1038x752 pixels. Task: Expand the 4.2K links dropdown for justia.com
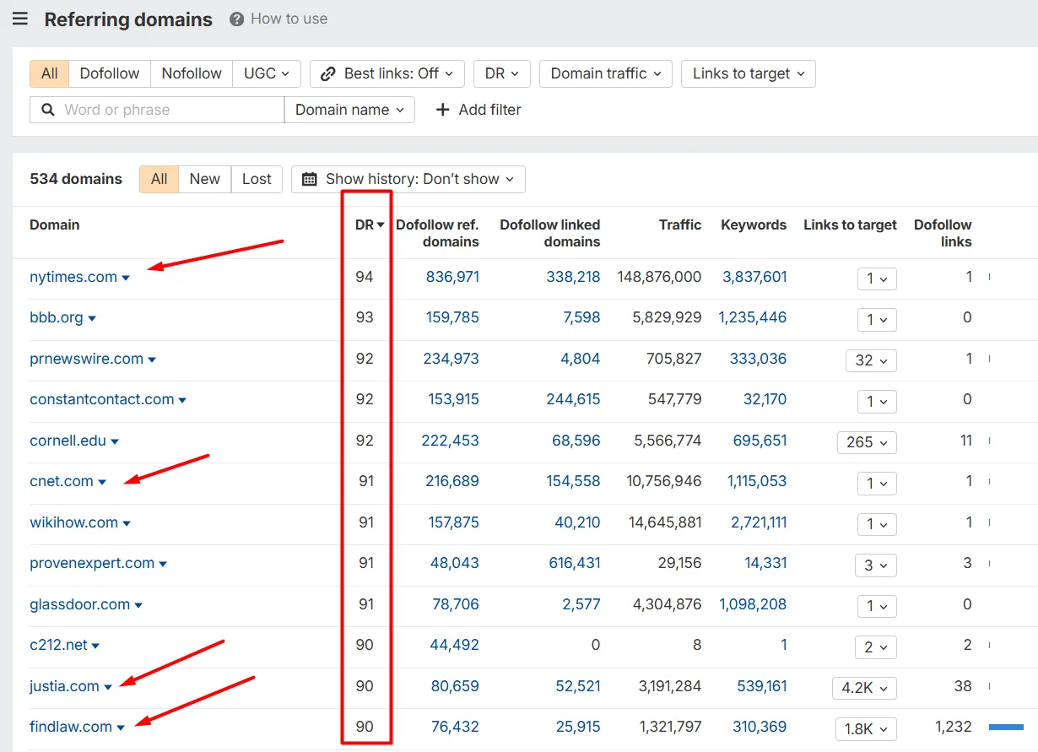pyautogui.click(x=864, y=688)
